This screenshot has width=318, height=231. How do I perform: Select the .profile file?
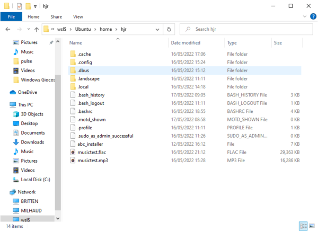click(184, 128)
